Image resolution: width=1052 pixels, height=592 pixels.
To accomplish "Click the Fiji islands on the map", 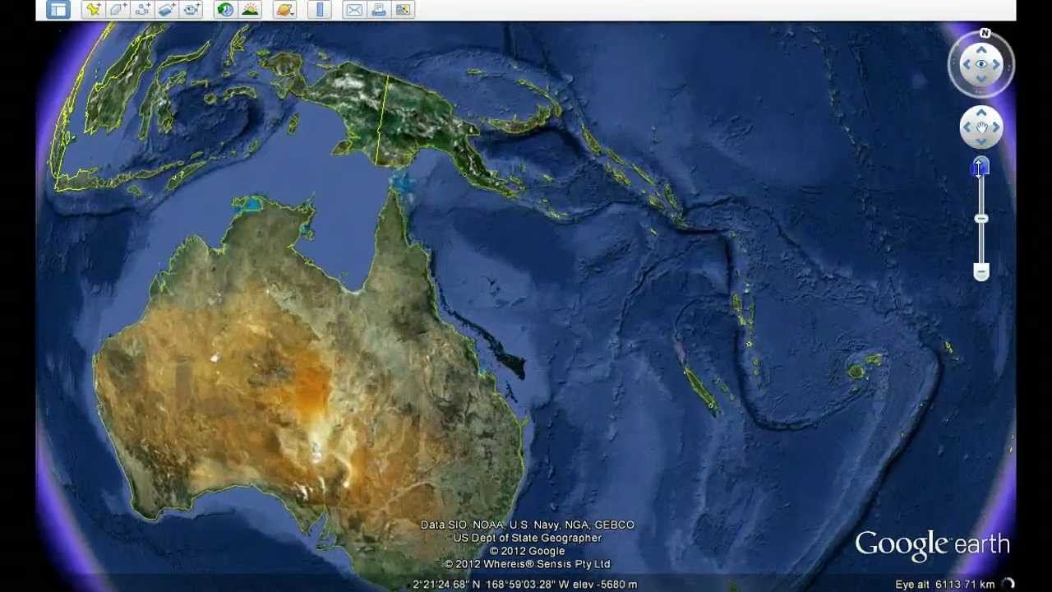I will point(863,367).
